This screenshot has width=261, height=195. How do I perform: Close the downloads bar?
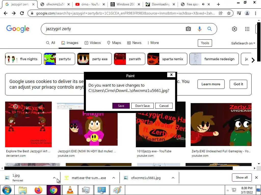coord(256,177)
